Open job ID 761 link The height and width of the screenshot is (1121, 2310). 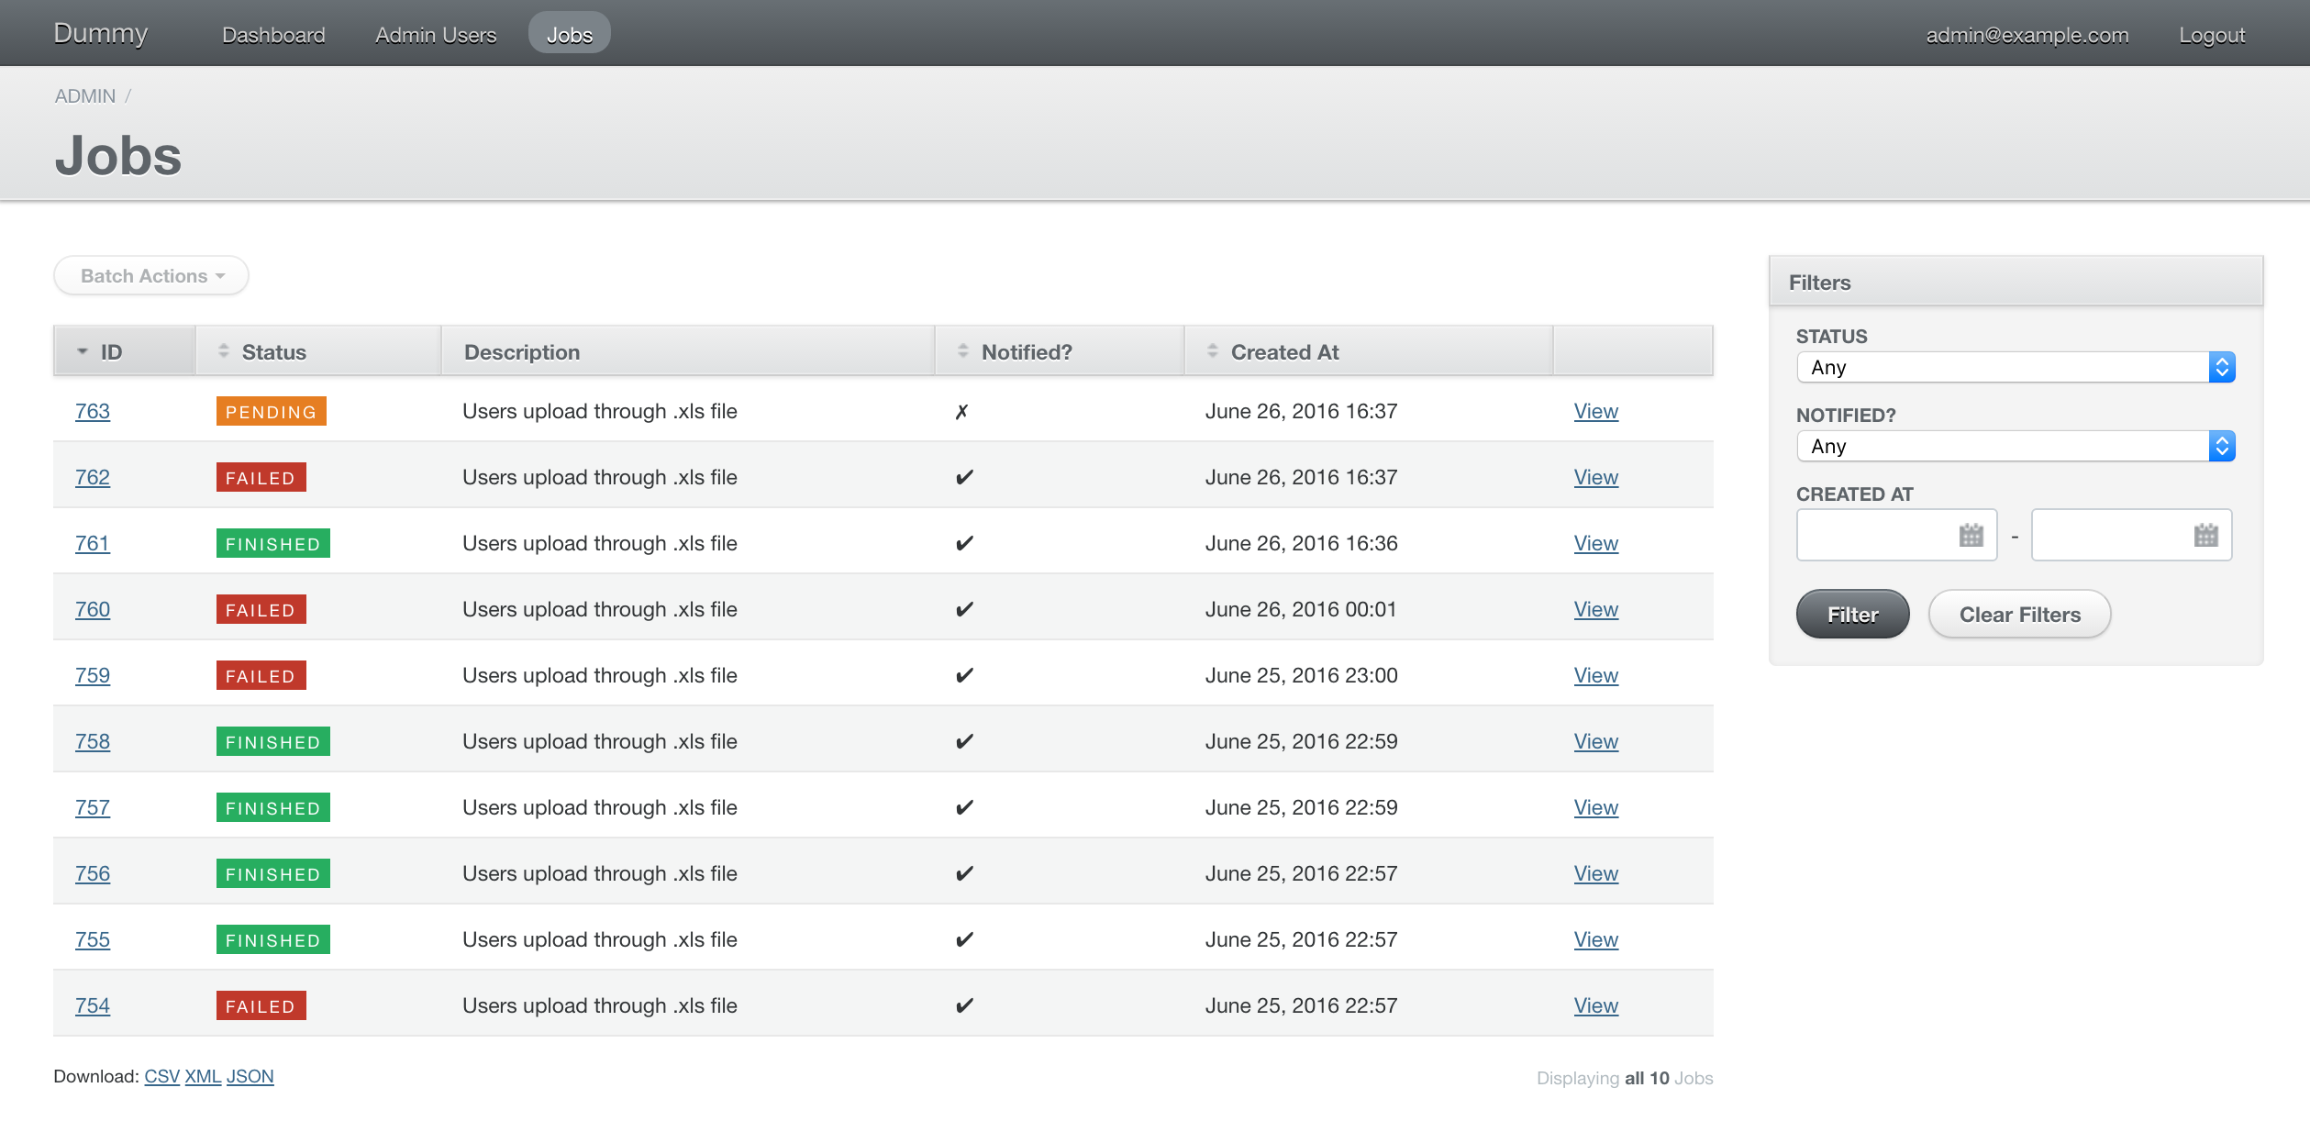point(92,544)
